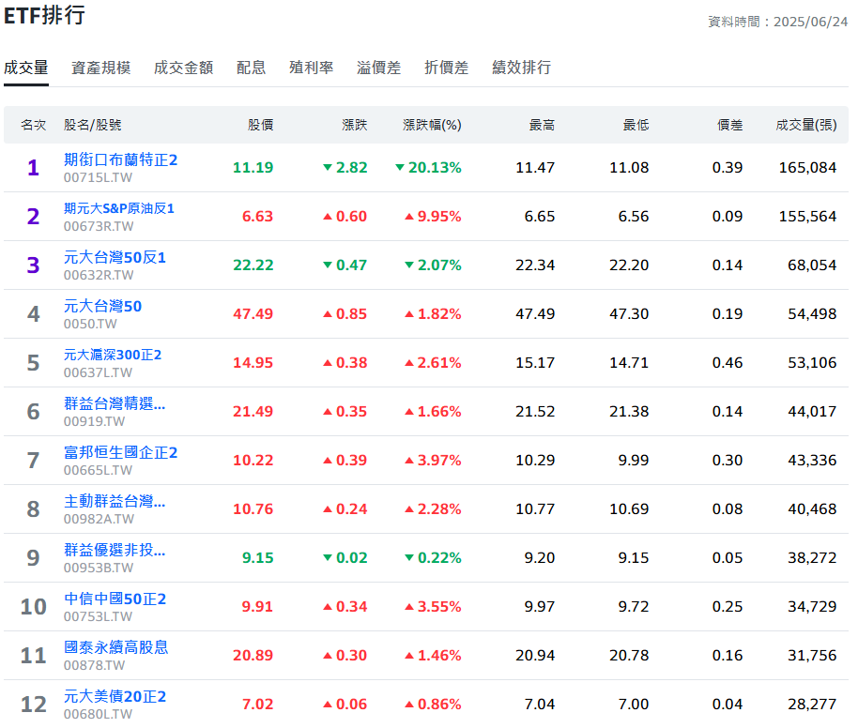Click the 名次 column header
This screenshot has width=858, height=728.
tap(34, 126)
